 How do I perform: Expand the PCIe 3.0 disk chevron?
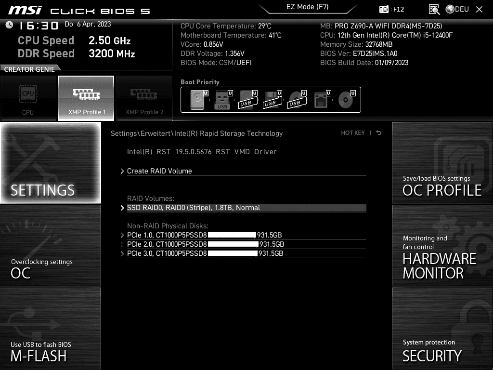(x=122, y=253)
